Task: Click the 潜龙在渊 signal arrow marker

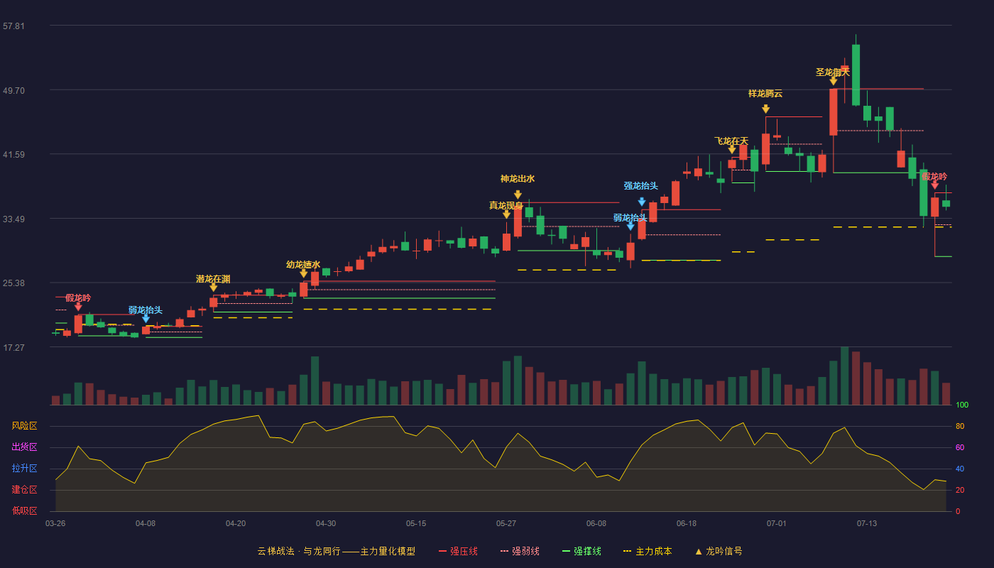Action: click(x=213, y=288)
